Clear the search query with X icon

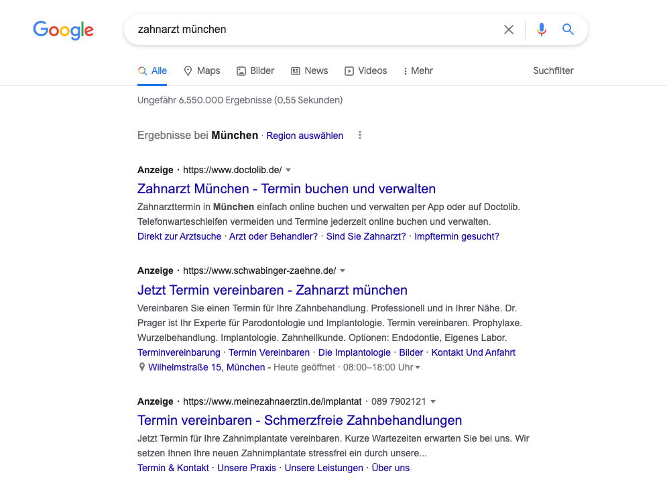pos(509,30)
